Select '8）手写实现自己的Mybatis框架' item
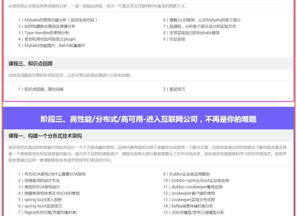 tap(191, 33)
